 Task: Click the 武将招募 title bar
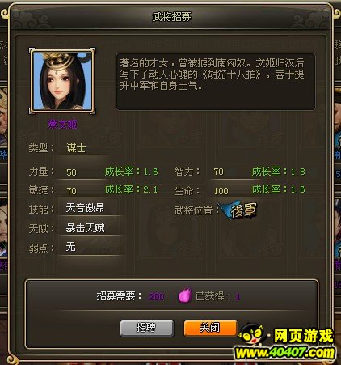pos(171,17)
